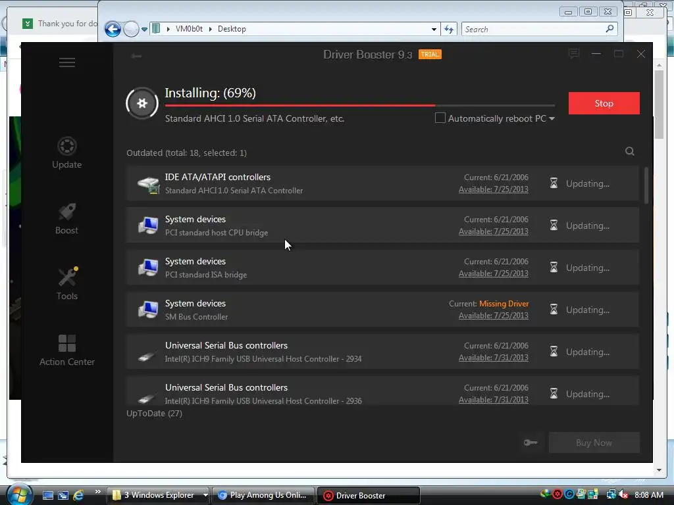Open the Windows Start orb
Screen dimensions: 674x505
point(19,495)
